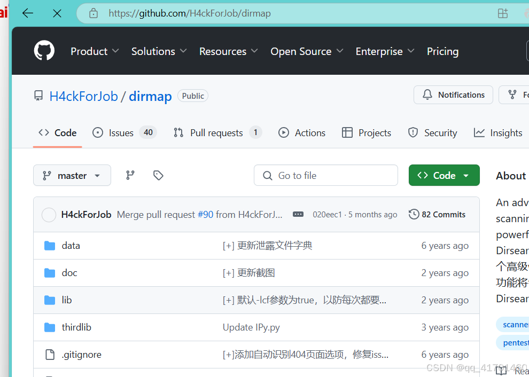Viewport: 529px width, 377px height.
Task: Expand the Resources menu
Action: click(228, 51)
